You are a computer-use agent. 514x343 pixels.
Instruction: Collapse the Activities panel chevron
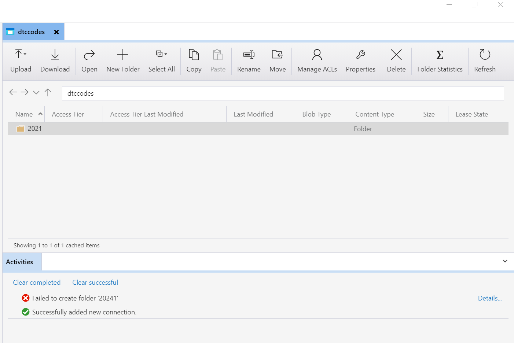click(505, 261)
